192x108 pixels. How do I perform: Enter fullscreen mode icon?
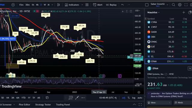[186, 5]
